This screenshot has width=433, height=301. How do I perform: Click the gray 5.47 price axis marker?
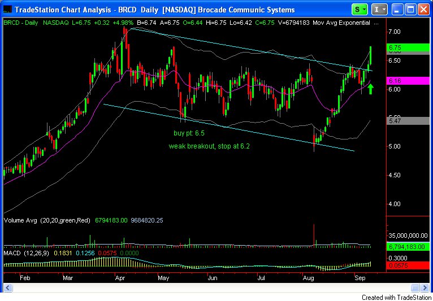coord(408,121)
